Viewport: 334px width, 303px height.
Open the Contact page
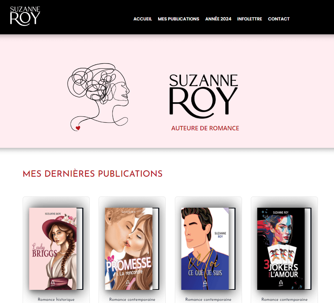pyautogui.click(x=279, y=19)
